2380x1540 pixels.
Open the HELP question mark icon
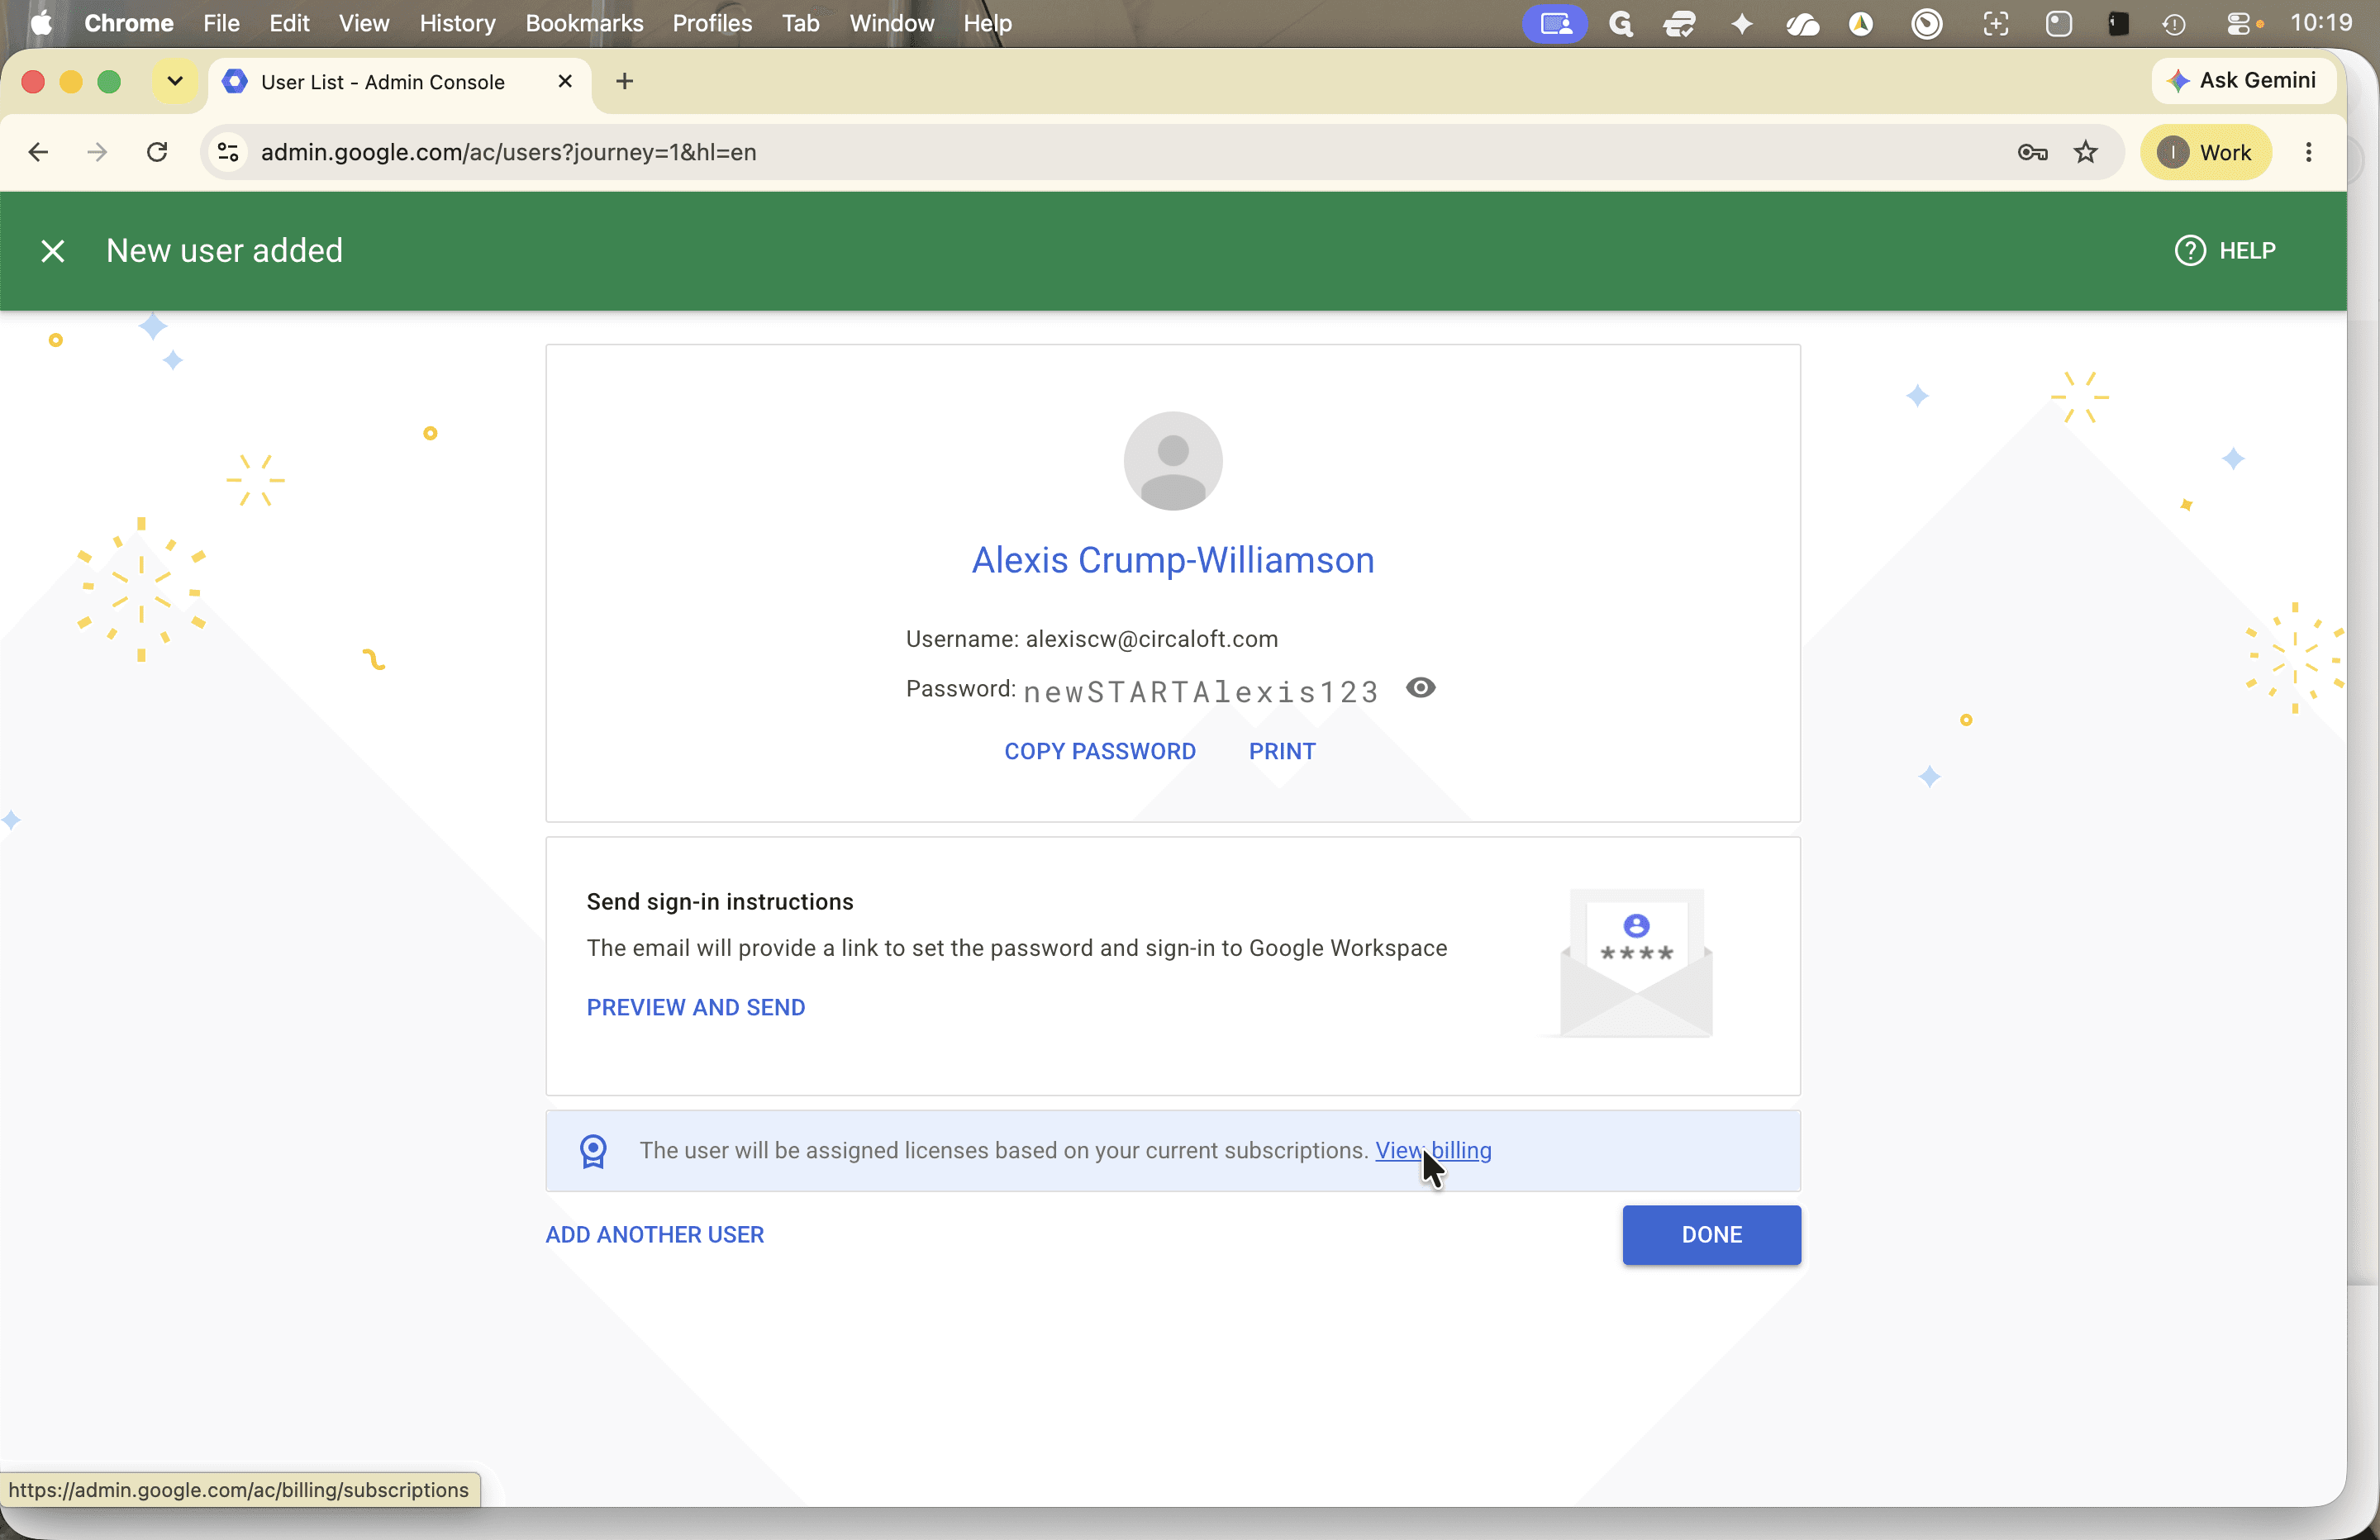(2190, 251)
